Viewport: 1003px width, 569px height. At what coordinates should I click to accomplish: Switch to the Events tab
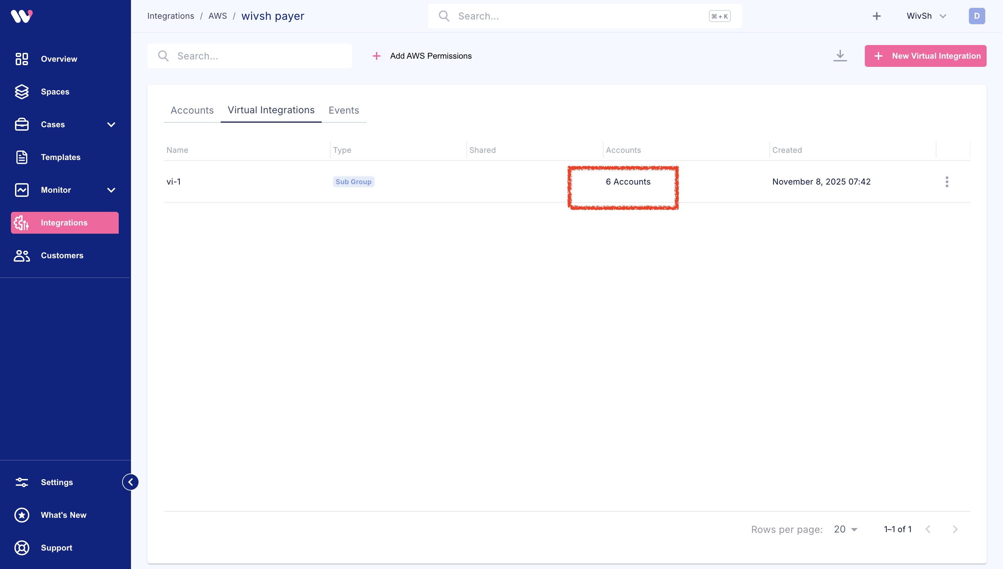[x=344, y=110]
